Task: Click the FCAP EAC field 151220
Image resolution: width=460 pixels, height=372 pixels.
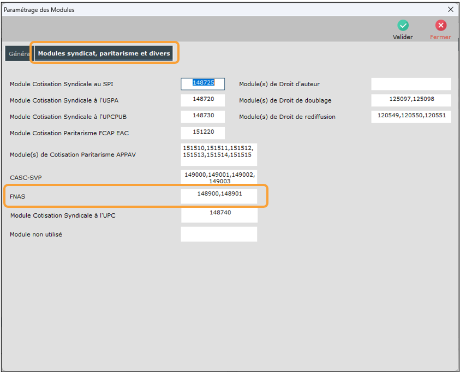Action: coord(203,133)
